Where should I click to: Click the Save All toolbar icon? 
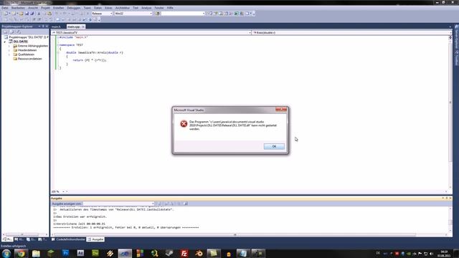tap(32, 14)
